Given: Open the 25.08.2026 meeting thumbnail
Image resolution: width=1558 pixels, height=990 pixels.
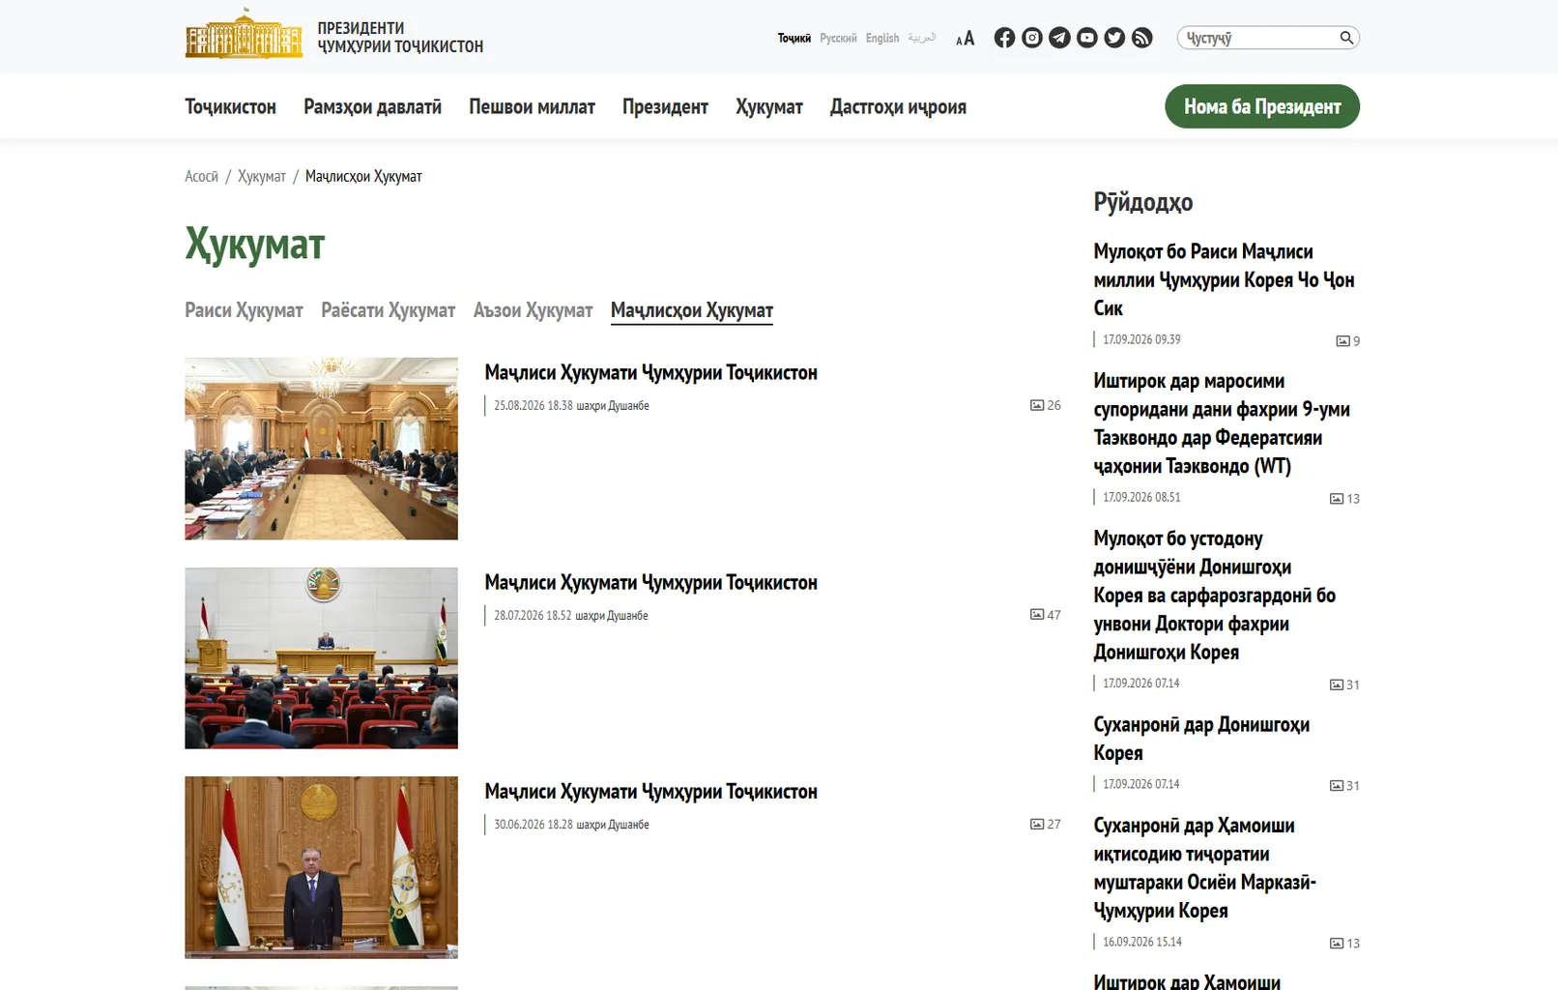Looking at the screenshot, I should click(321, 449).
